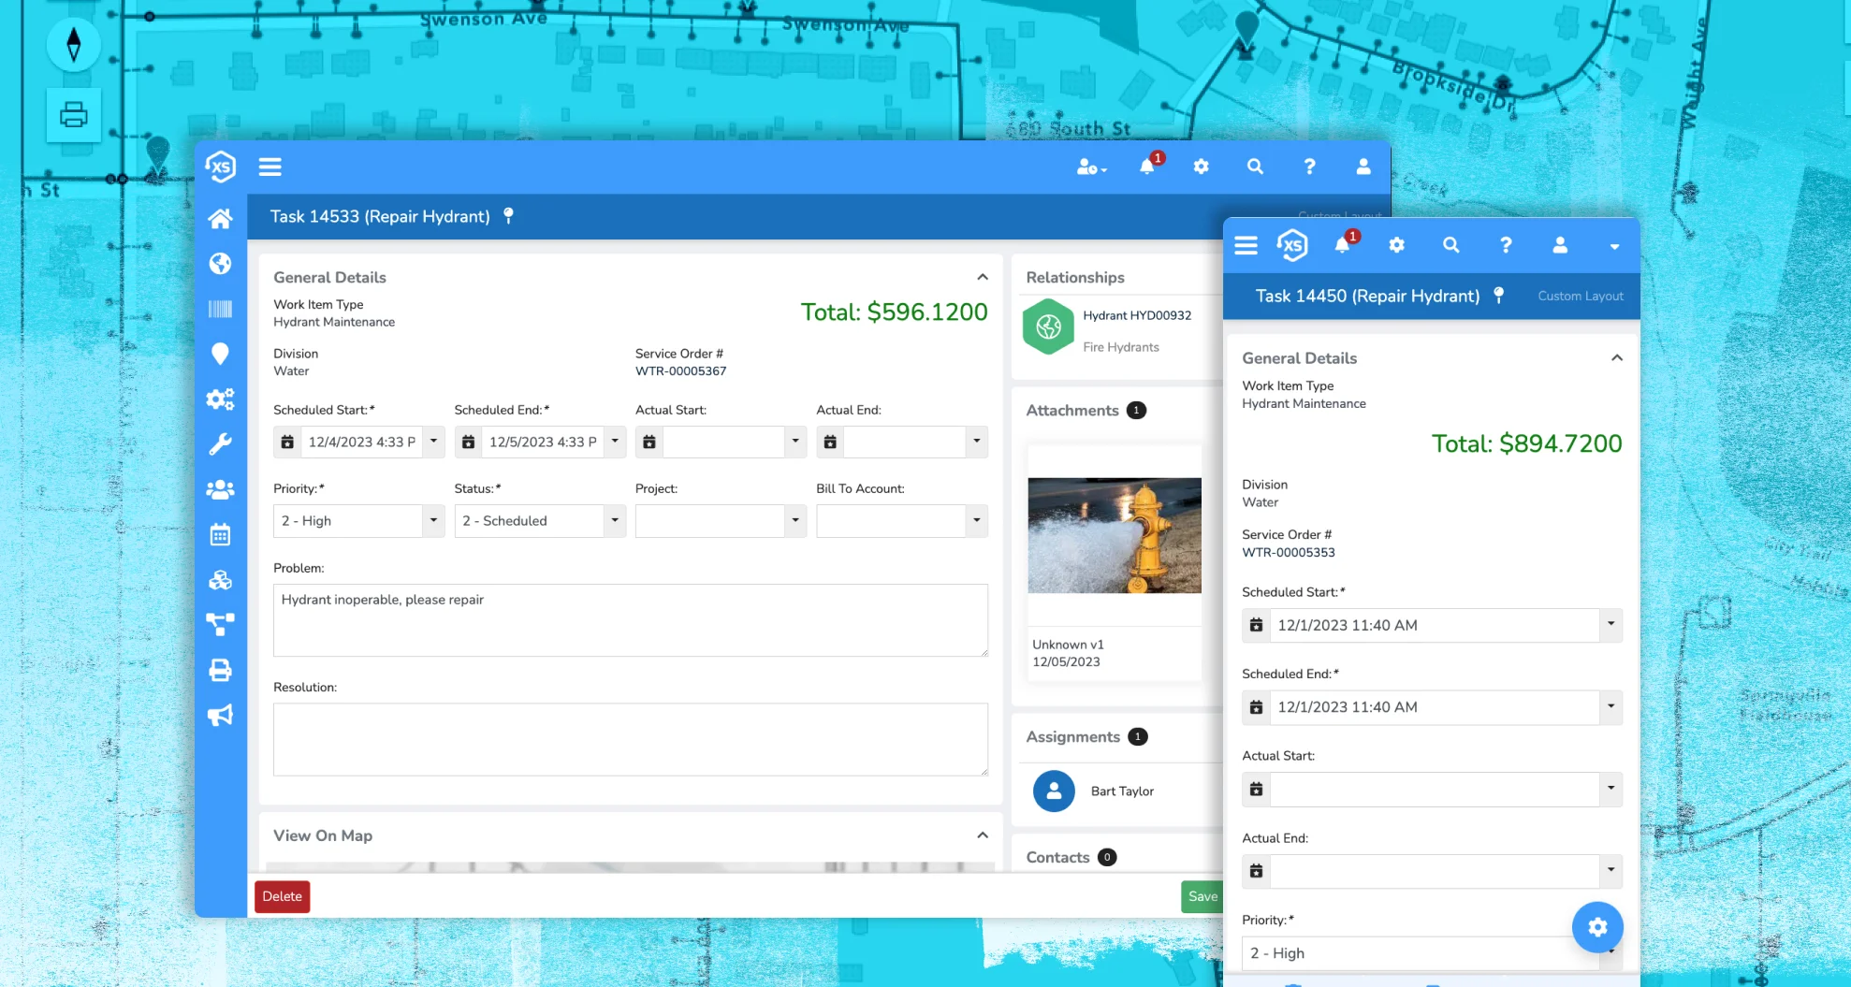Click the Custom Layout link
Viewport: 1851px width, 987px height.
click(1580, 296)
